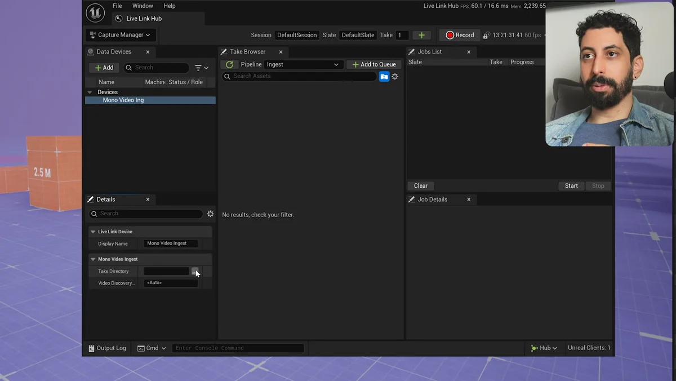This screenshot has height=381, width=676.
Task: Open the Hub mode dropdown
Action: pos(544,348)
